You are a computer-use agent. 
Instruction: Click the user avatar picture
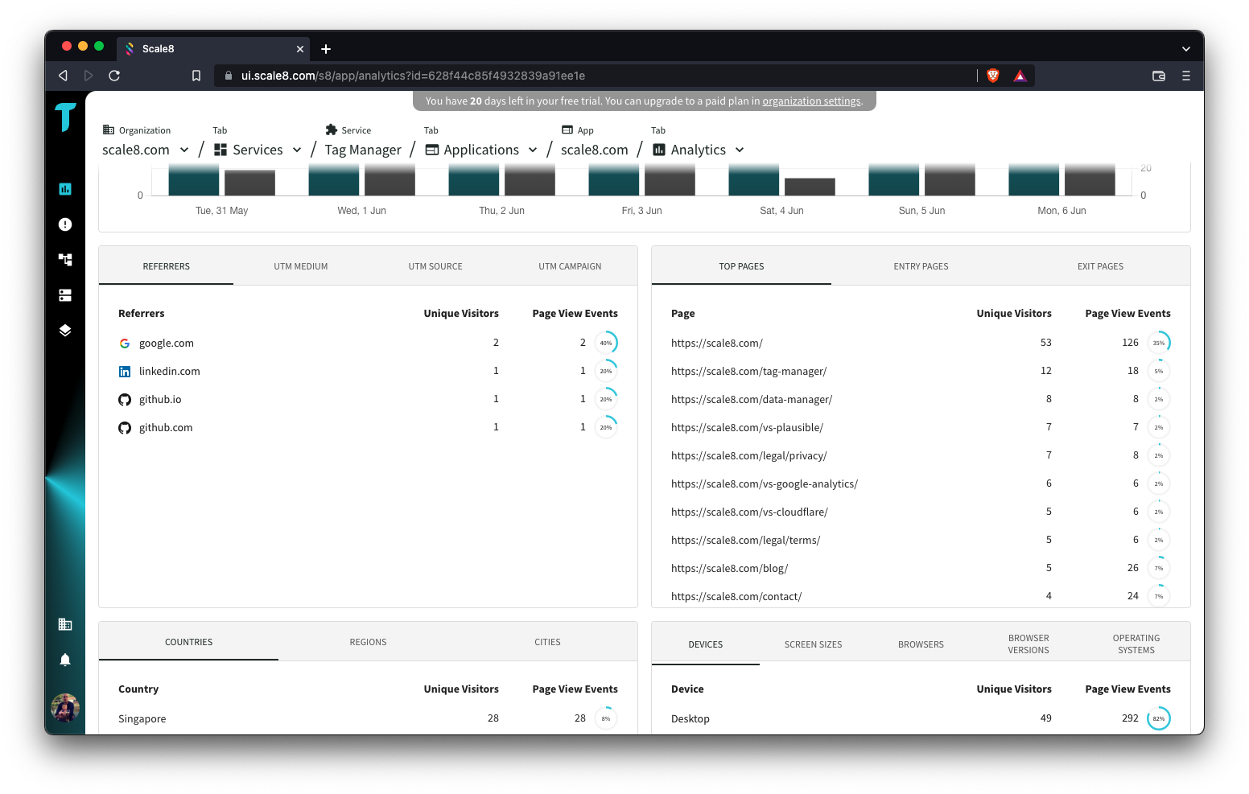click(65, 708)
